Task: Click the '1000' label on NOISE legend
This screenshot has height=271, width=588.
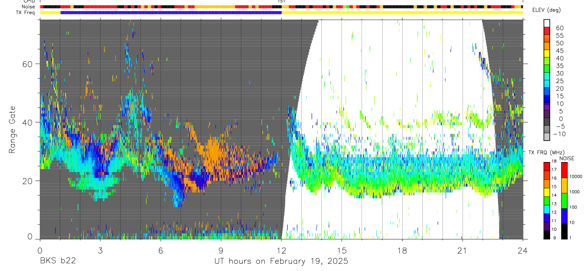Action: [574, 192]
